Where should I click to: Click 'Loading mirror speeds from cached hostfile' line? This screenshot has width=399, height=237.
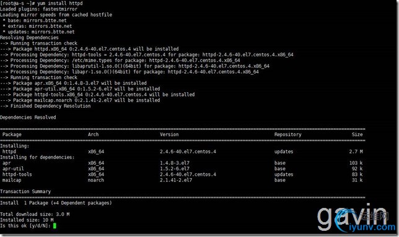coord(56,15)
